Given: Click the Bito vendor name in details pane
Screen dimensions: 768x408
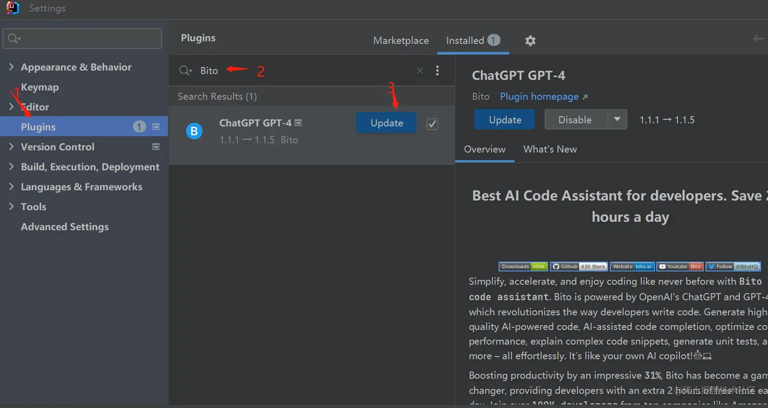Looking at the screenshot, I should 481,97.
